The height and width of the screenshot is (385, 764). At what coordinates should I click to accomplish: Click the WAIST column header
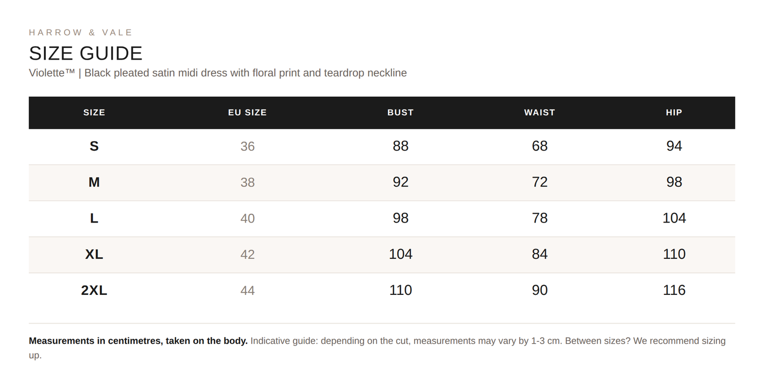tap(539, 113)
